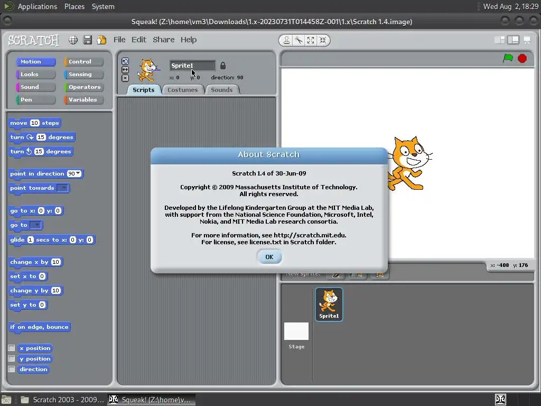Select the Sensing block category
The image size is (541, 406).
pyautogui.click(x=83, y=74)
